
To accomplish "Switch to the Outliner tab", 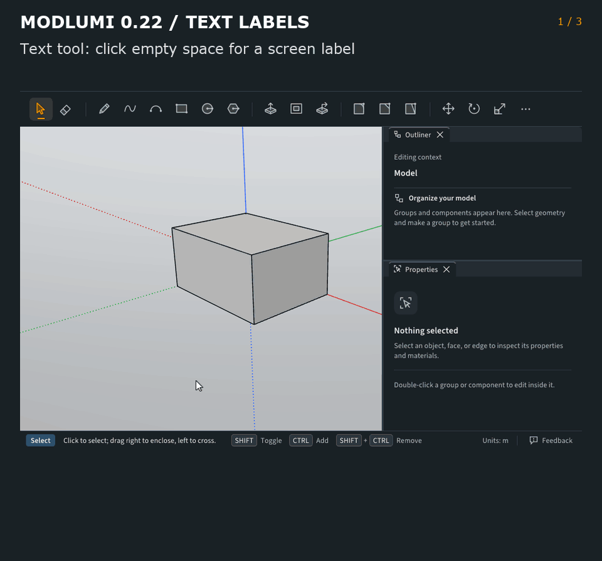I will point(418,135).
